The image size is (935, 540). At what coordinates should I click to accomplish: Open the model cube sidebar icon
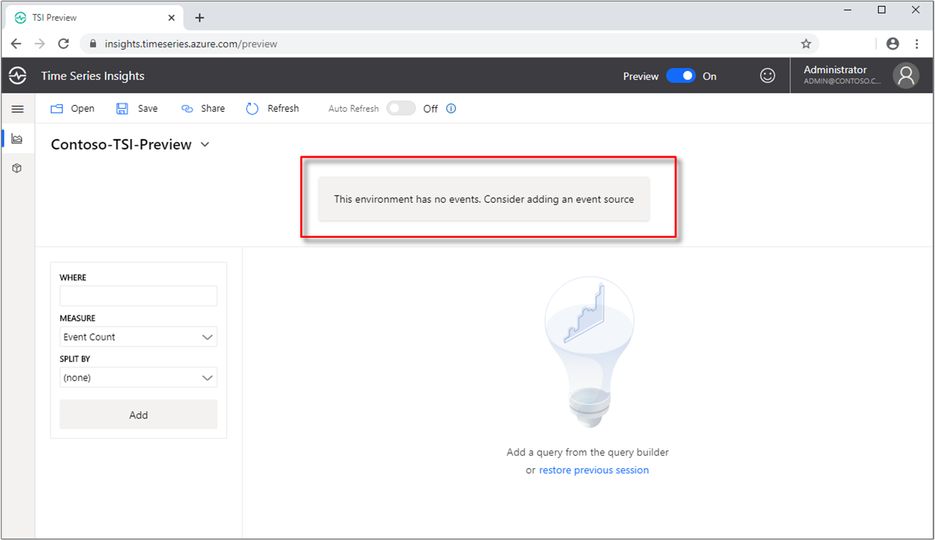click(17, 168)
